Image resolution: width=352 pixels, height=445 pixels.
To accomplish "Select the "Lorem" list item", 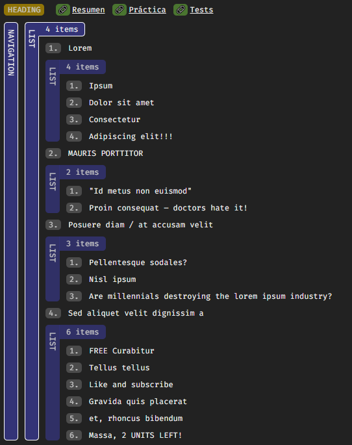I will pos(80,48).
